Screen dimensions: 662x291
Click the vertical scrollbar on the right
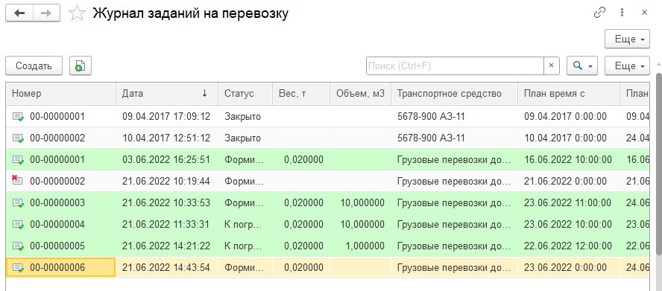click(x=658, y=164)
